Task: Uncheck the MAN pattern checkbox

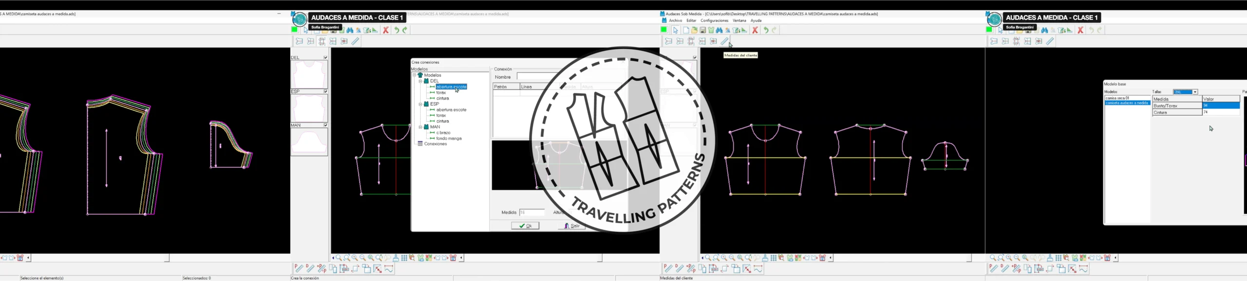Action: pyautogui.click(x=325, y=125)
